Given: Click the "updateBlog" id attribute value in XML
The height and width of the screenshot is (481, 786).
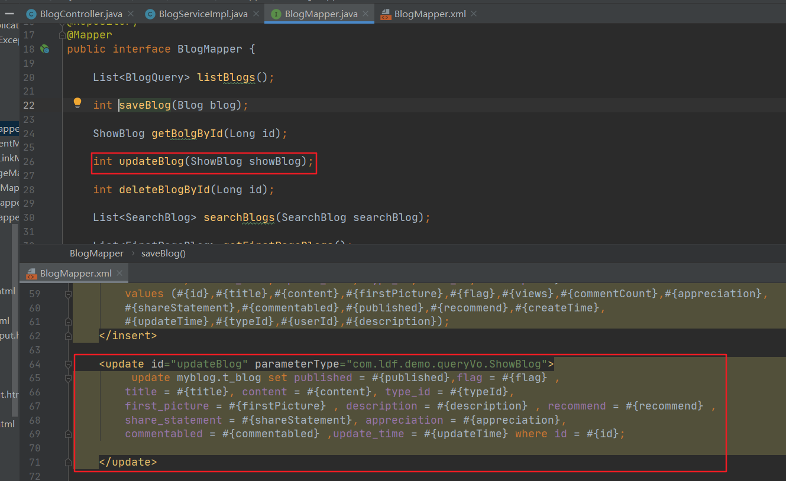Looking at the screenshot, I should (209, 364).
